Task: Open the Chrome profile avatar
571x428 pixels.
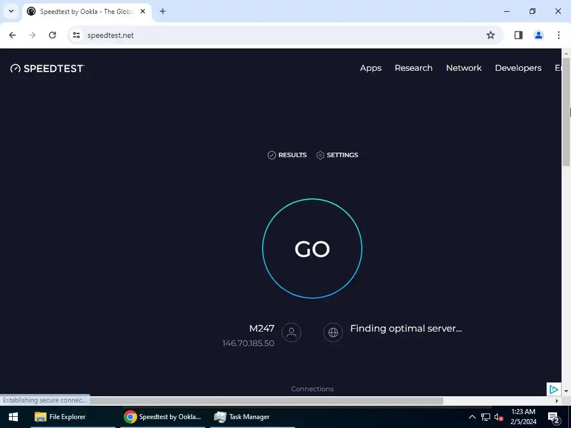Action: point(539,35)
